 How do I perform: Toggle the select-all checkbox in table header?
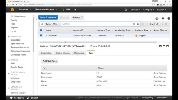pyautogui.click(x=41, y=30)
